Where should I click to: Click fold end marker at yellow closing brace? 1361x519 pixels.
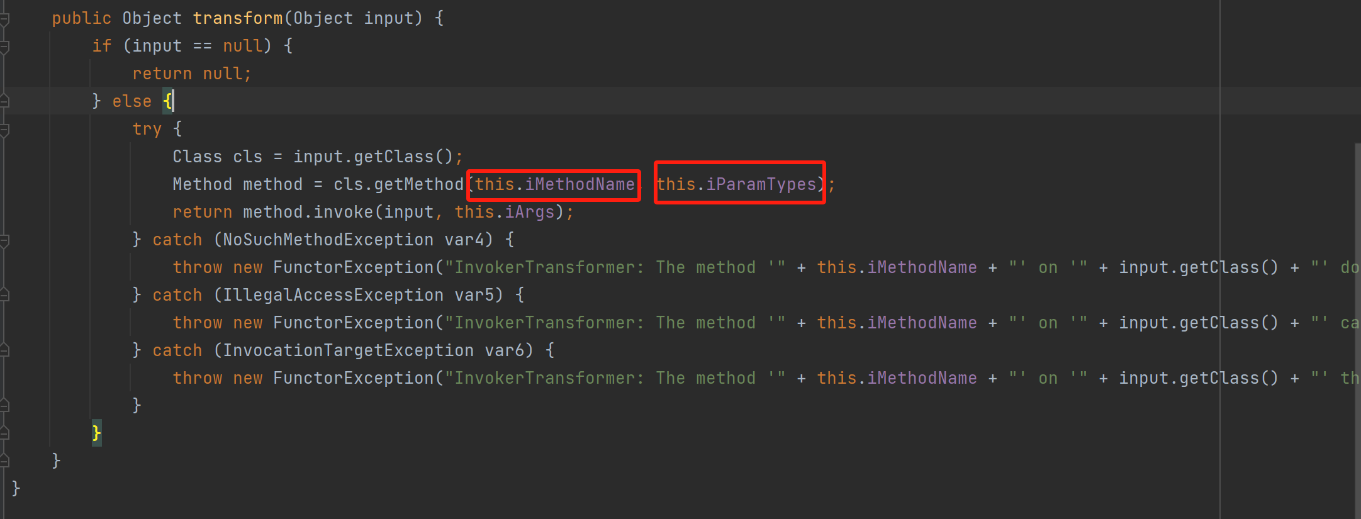pyautogui.click(x=4, y=433)
